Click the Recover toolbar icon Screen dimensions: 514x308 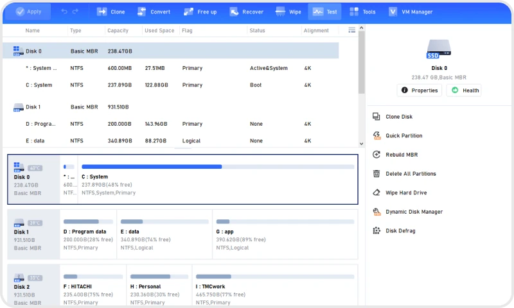[x=234, y=12]
